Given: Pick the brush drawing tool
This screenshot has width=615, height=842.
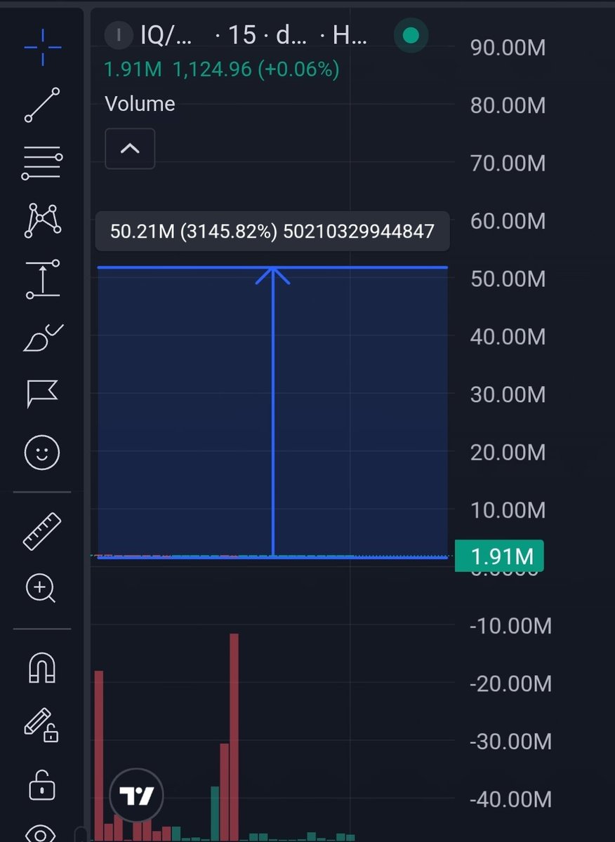Looking at the screenshot, I should tap(43, 338).
